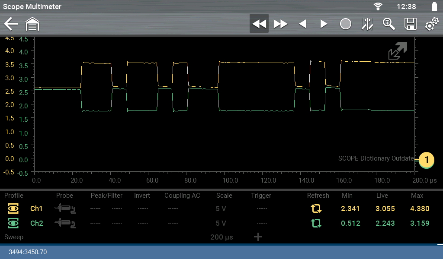Click the round record button
The height and width of the screenshot is (259, 443).
pyautogui.click(x=345, y=24)
